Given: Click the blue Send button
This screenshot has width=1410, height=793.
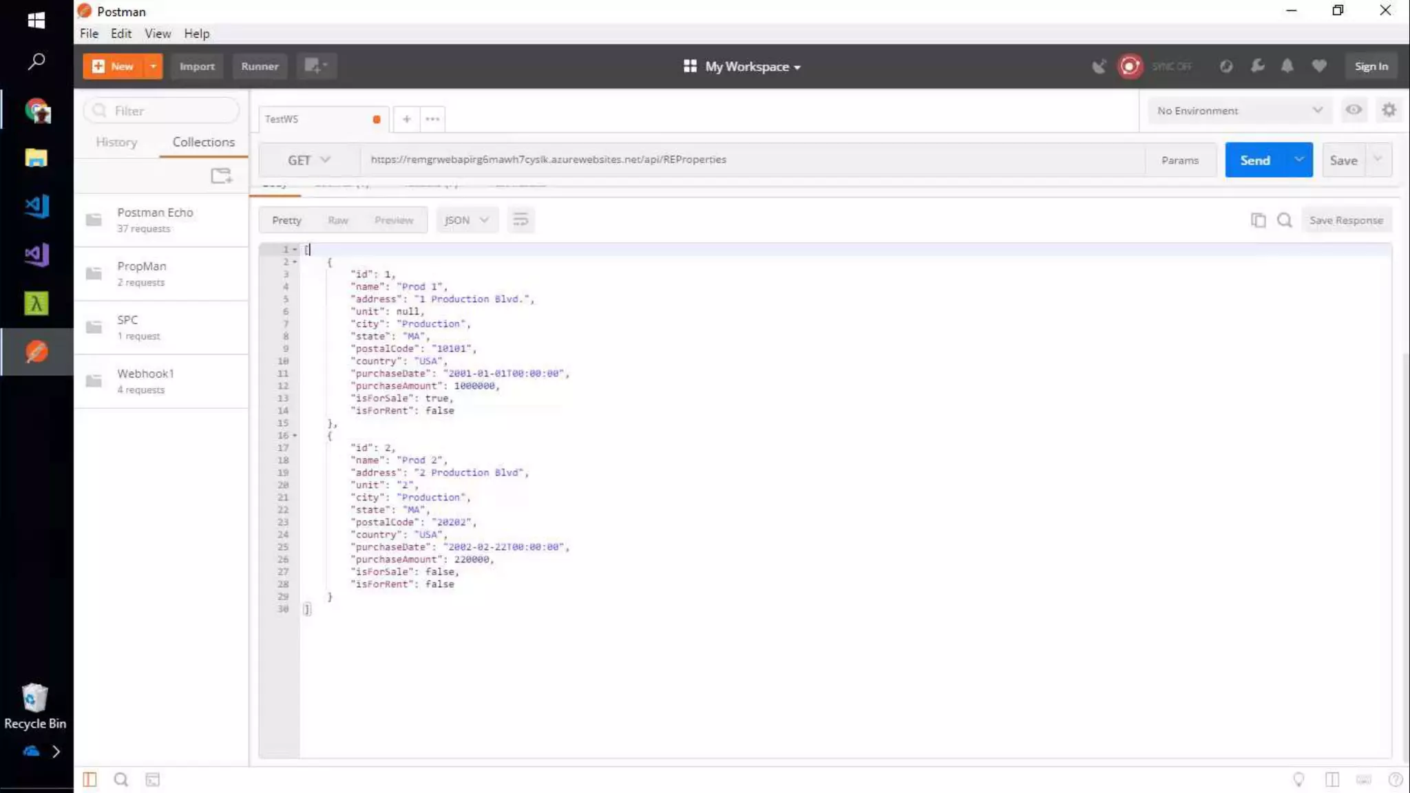Looking at the screenshot, I should [1255, 160].
